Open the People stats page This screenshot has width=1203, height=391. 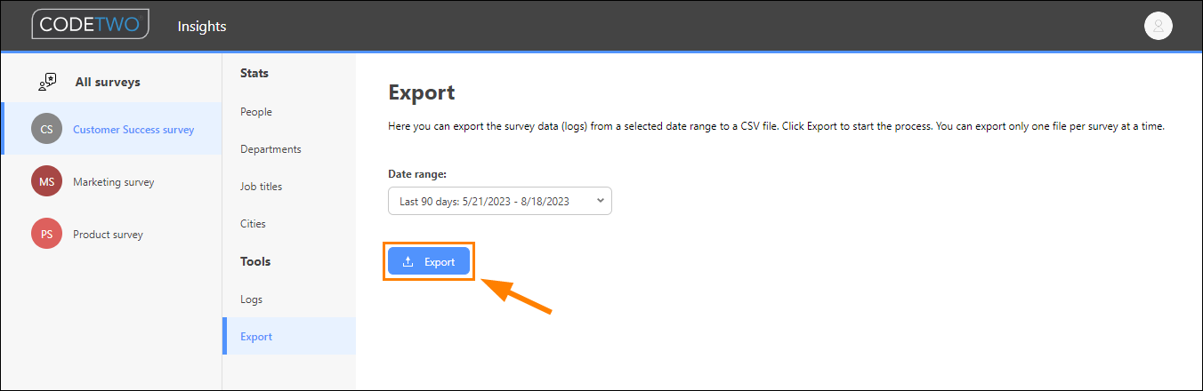click(x=256, y=112)
